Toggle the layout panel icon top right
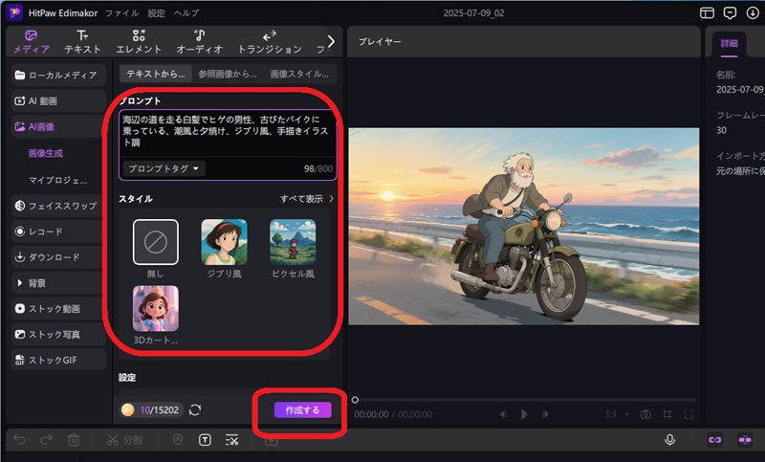This screenshot has height=462, width=765. pyautogui.click(x=707, y=12)
